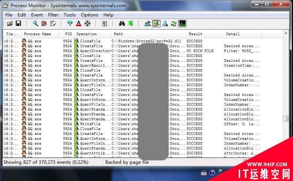This screenshot has width=293, height=181.
Task: Click the QQ penguin icon in WriteFile row
Action: (x=24, y=124)
